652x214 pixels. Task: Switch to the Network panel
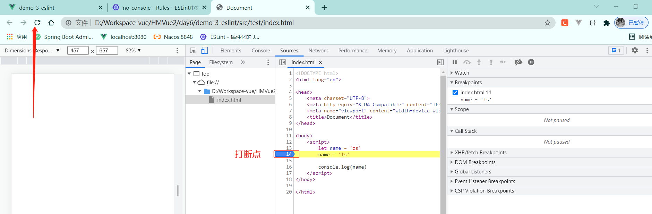(x=318, y=51)
